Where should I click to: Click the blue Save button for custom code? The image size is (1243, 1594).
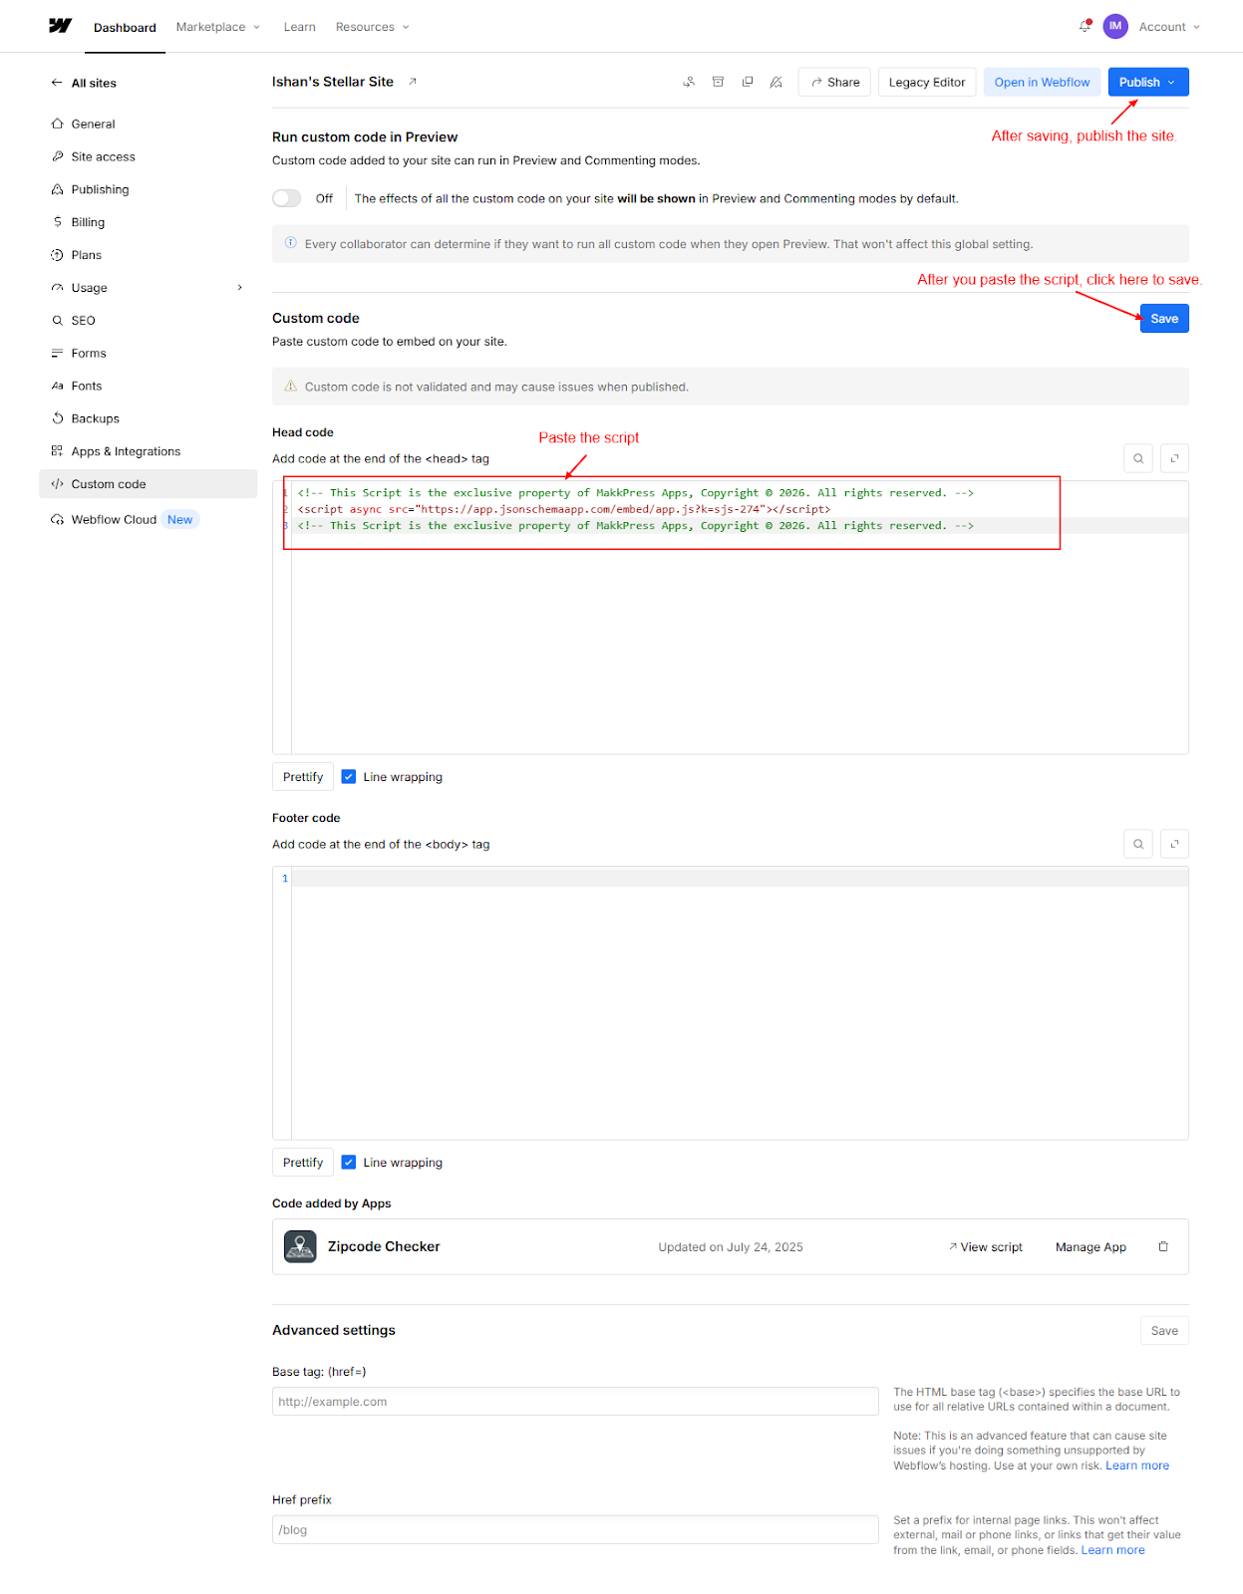(1163, 319)
